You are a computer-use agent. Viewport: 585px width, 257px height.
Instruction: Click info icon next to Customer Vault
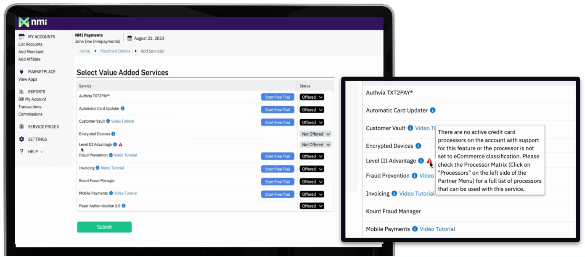(108, 121)
